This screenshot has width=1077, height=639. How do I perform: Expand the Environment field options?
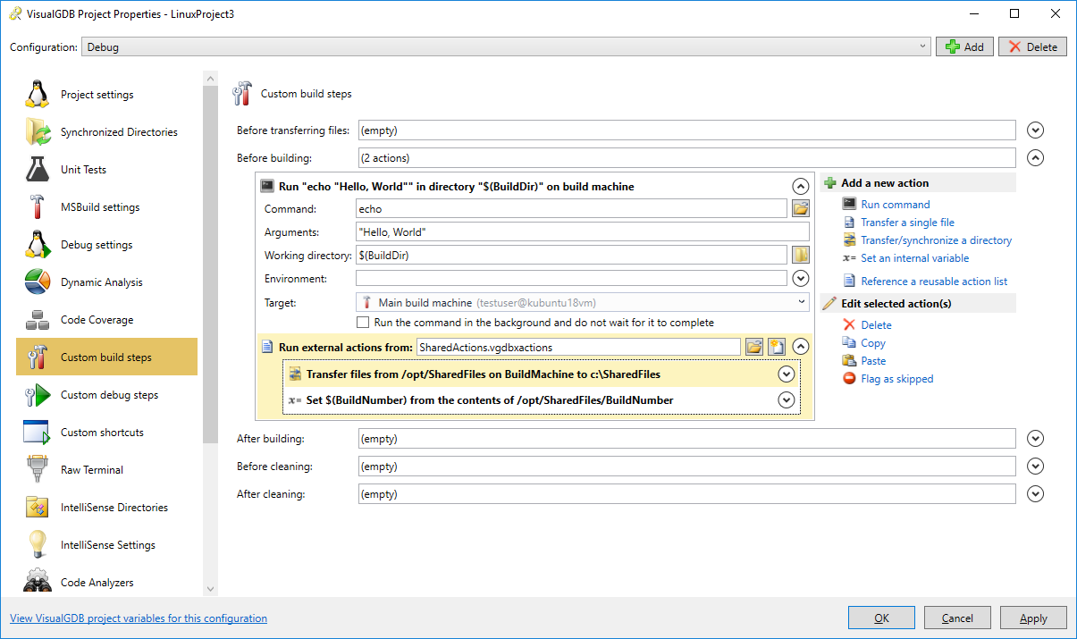pyautogui.click(x=801, y=278)
